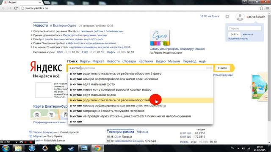Click the network tray icon
This screenshot has width=271, height=152.
coord(249,148)
